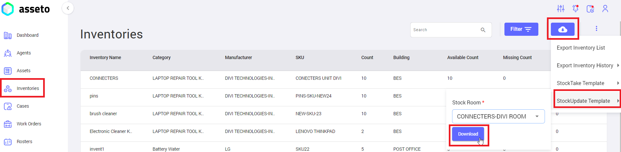
Task: Expand the Export Inventory History submenu
Action: 585,66
